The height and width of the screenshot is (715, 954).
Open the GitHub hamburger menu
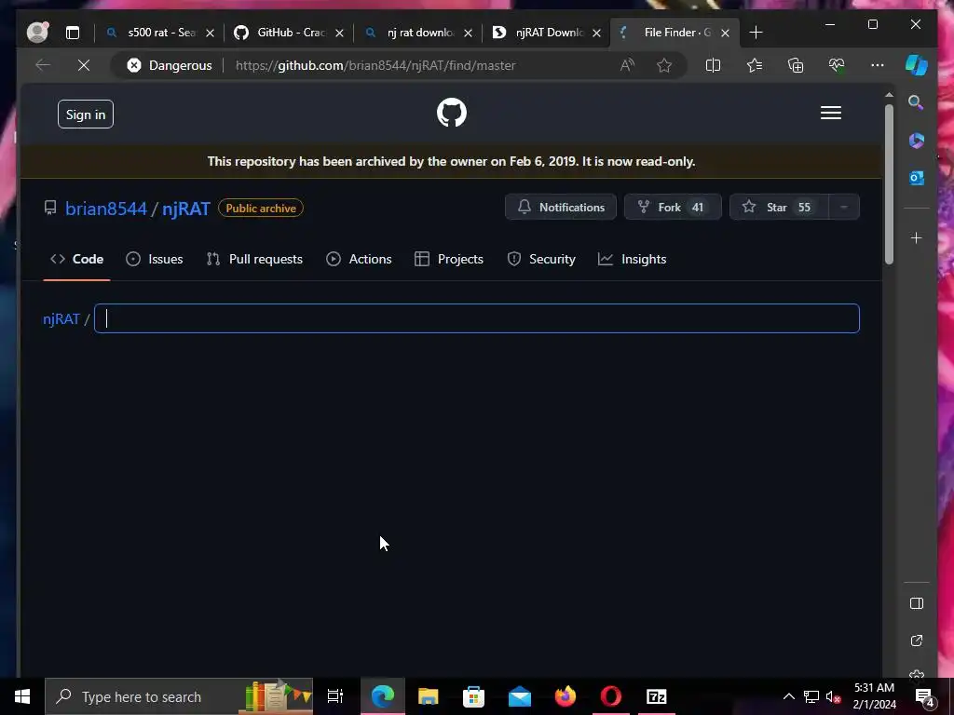pyautogui.click(x=830, y=113)
